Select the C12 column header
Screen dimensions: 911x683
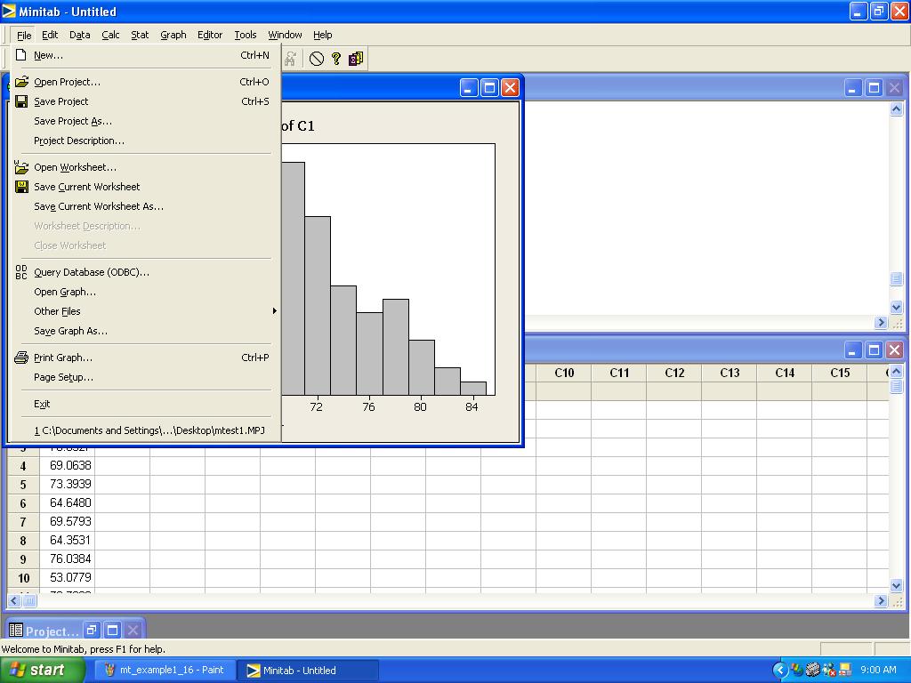[x=674, y=373]
